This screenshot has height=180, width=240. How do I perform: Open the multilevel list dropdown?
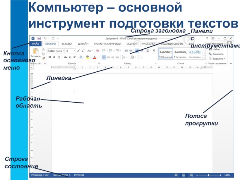coord(121,51)
